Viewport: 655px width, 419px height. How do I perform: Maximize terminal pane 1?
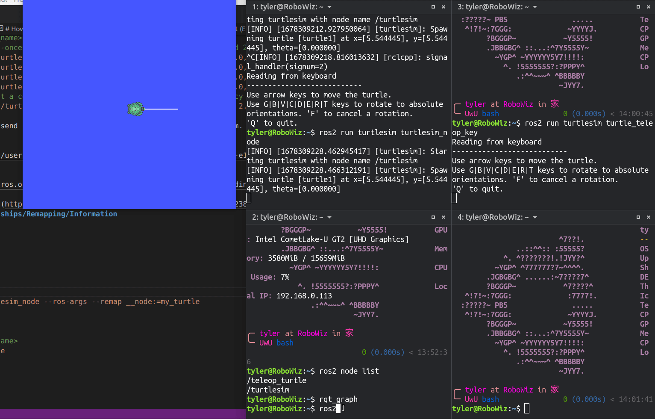(433, 7)
